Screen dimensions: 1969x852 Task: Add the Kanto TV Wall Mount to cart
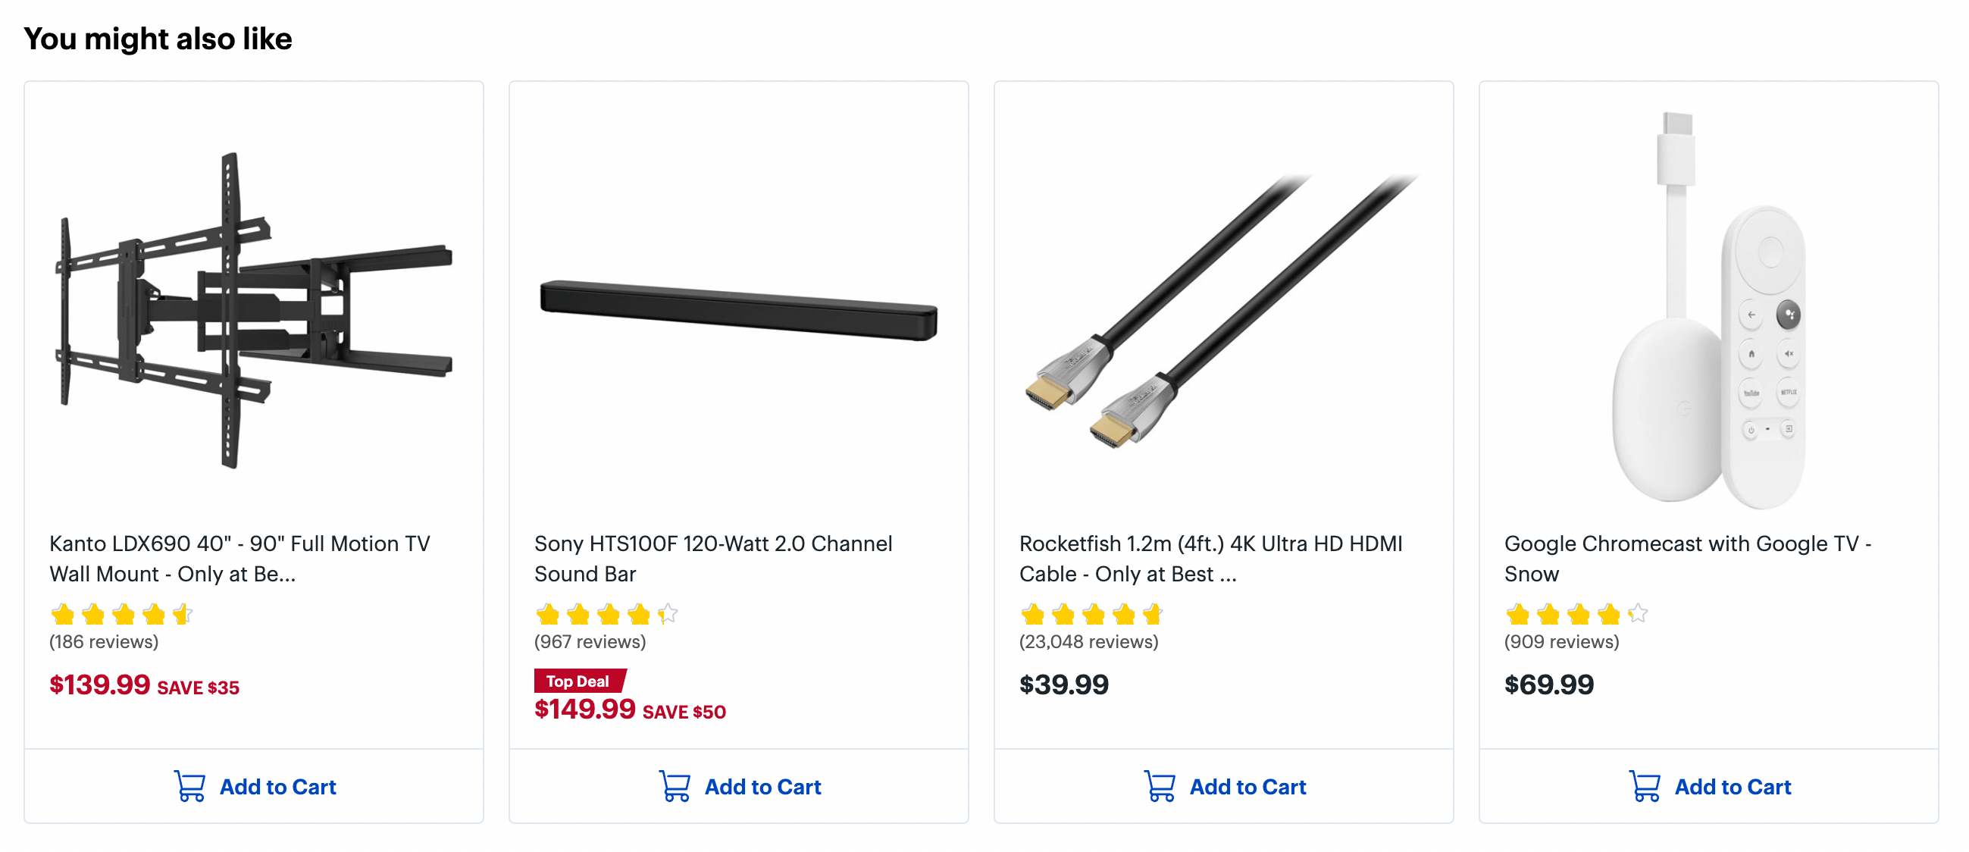coord(277,787)
